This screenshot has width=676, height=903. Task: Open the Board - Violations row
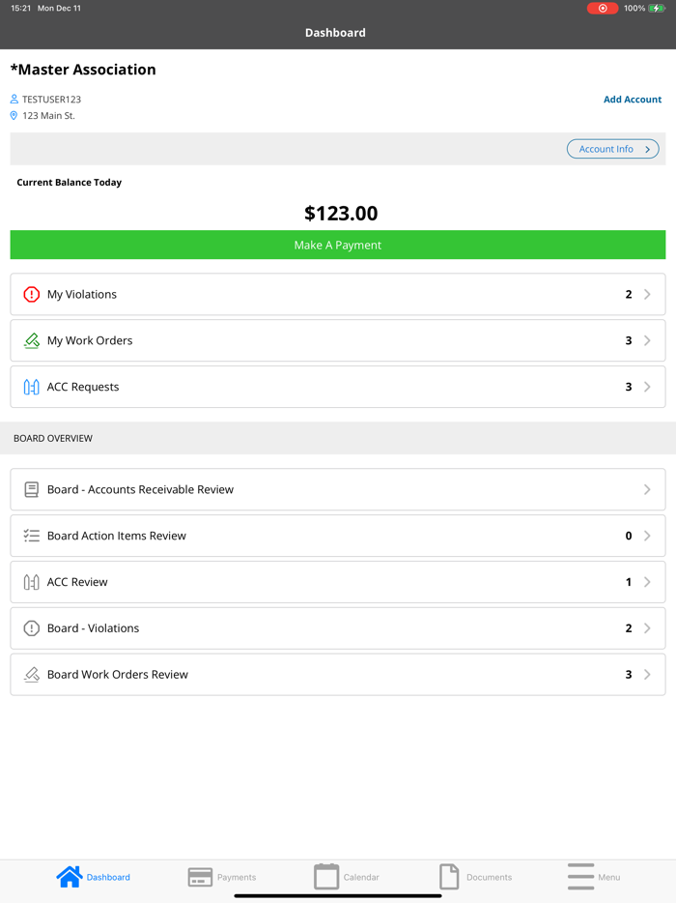(x=337, y=628)
